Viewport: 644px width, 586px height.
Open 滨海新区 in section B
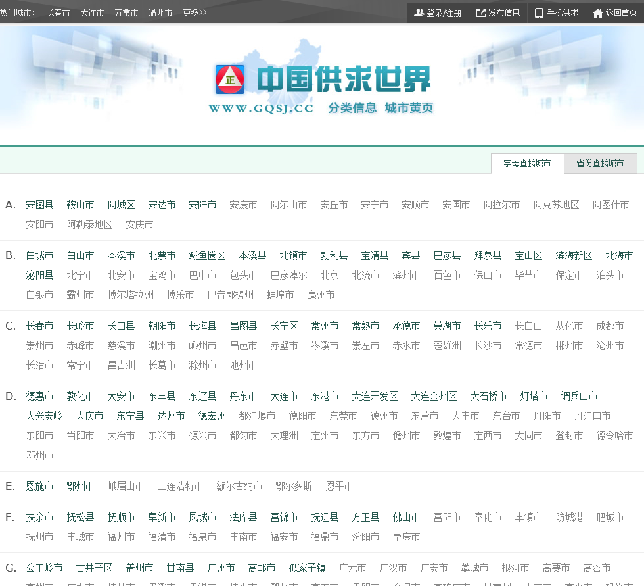(x=574, y=255)
